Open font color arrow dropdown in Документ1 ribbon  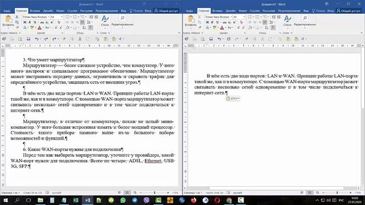43,27
